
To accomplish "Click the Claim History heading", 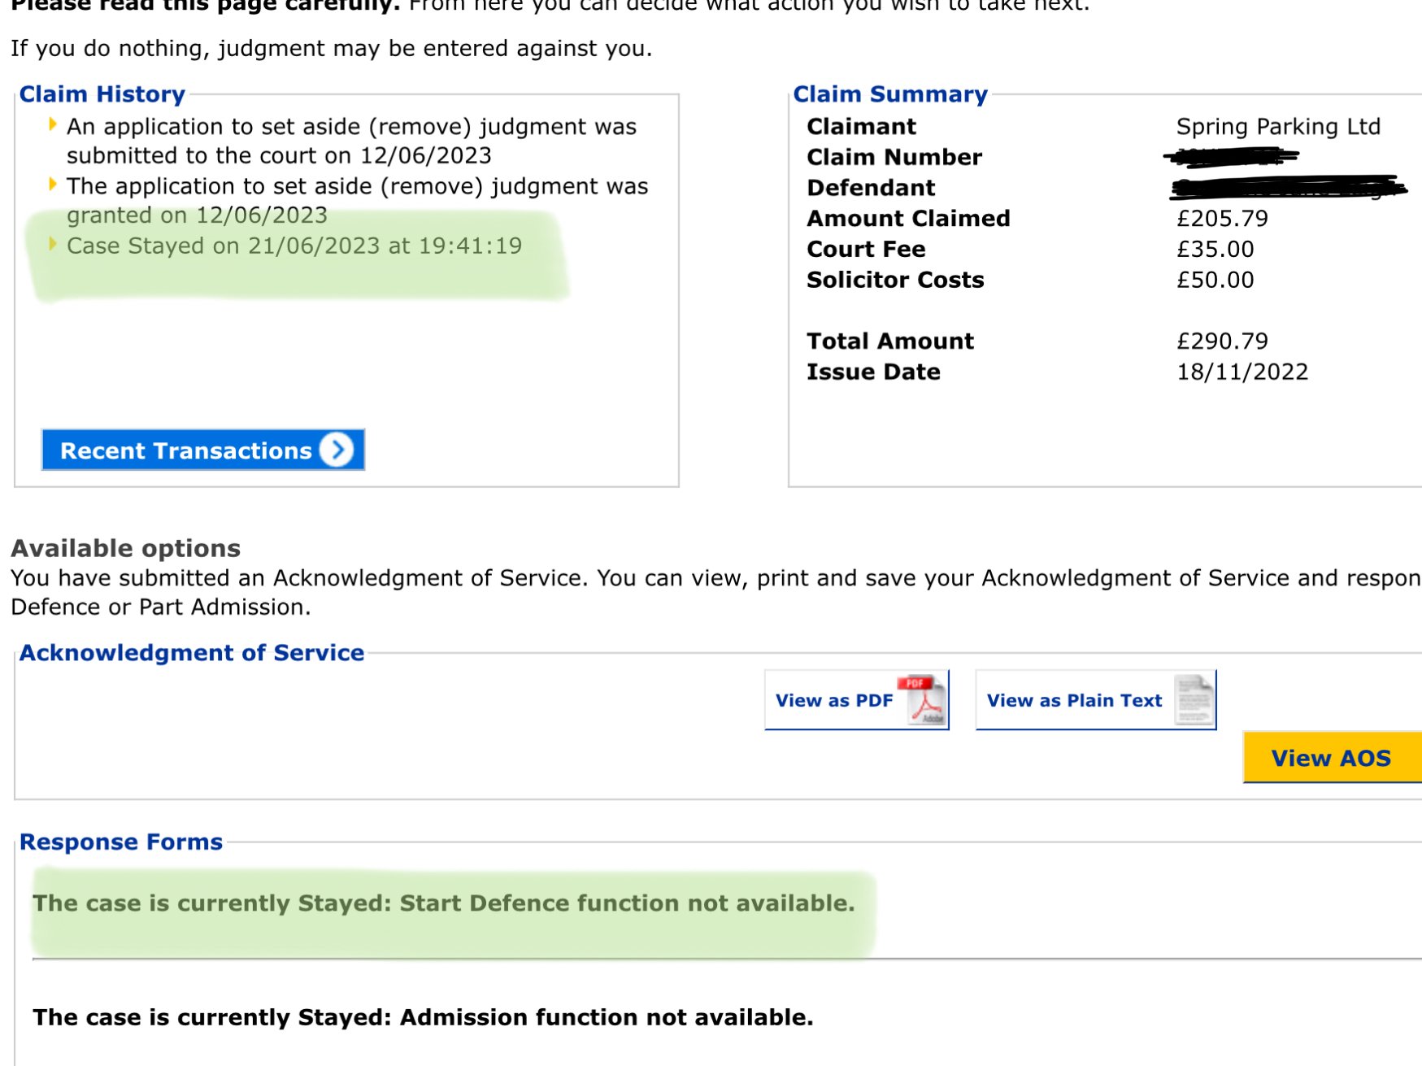I will click(x=102, y=94).
